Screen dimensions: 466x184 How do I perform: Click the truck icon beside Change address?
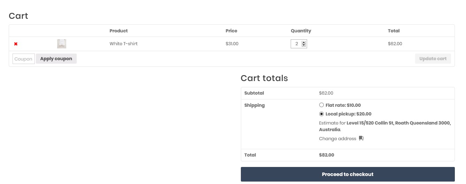pos(361,138)
